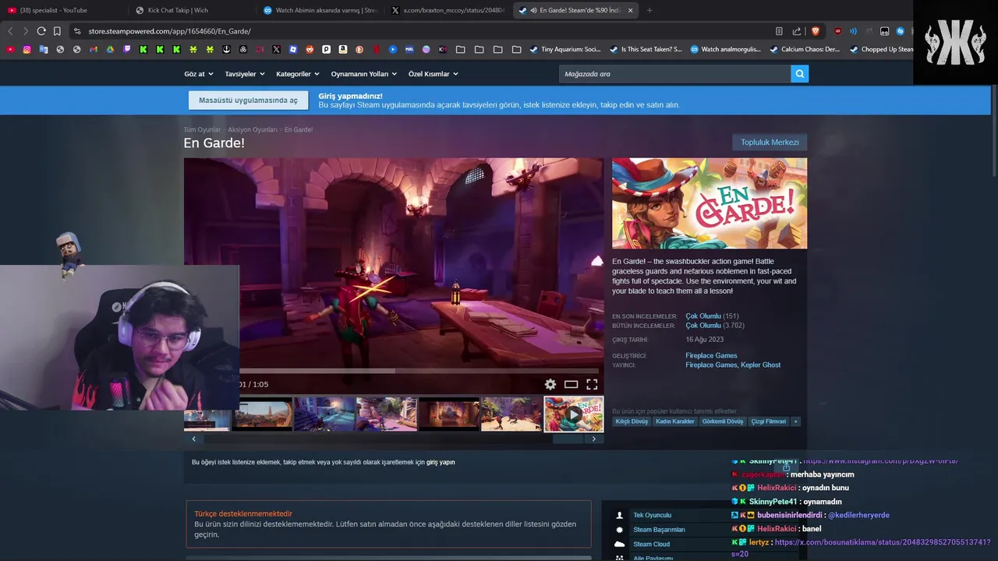Viewport: 998px width, 561px height.
Task: Open Steam Cloud feature link
Action: tap(651, 544)
